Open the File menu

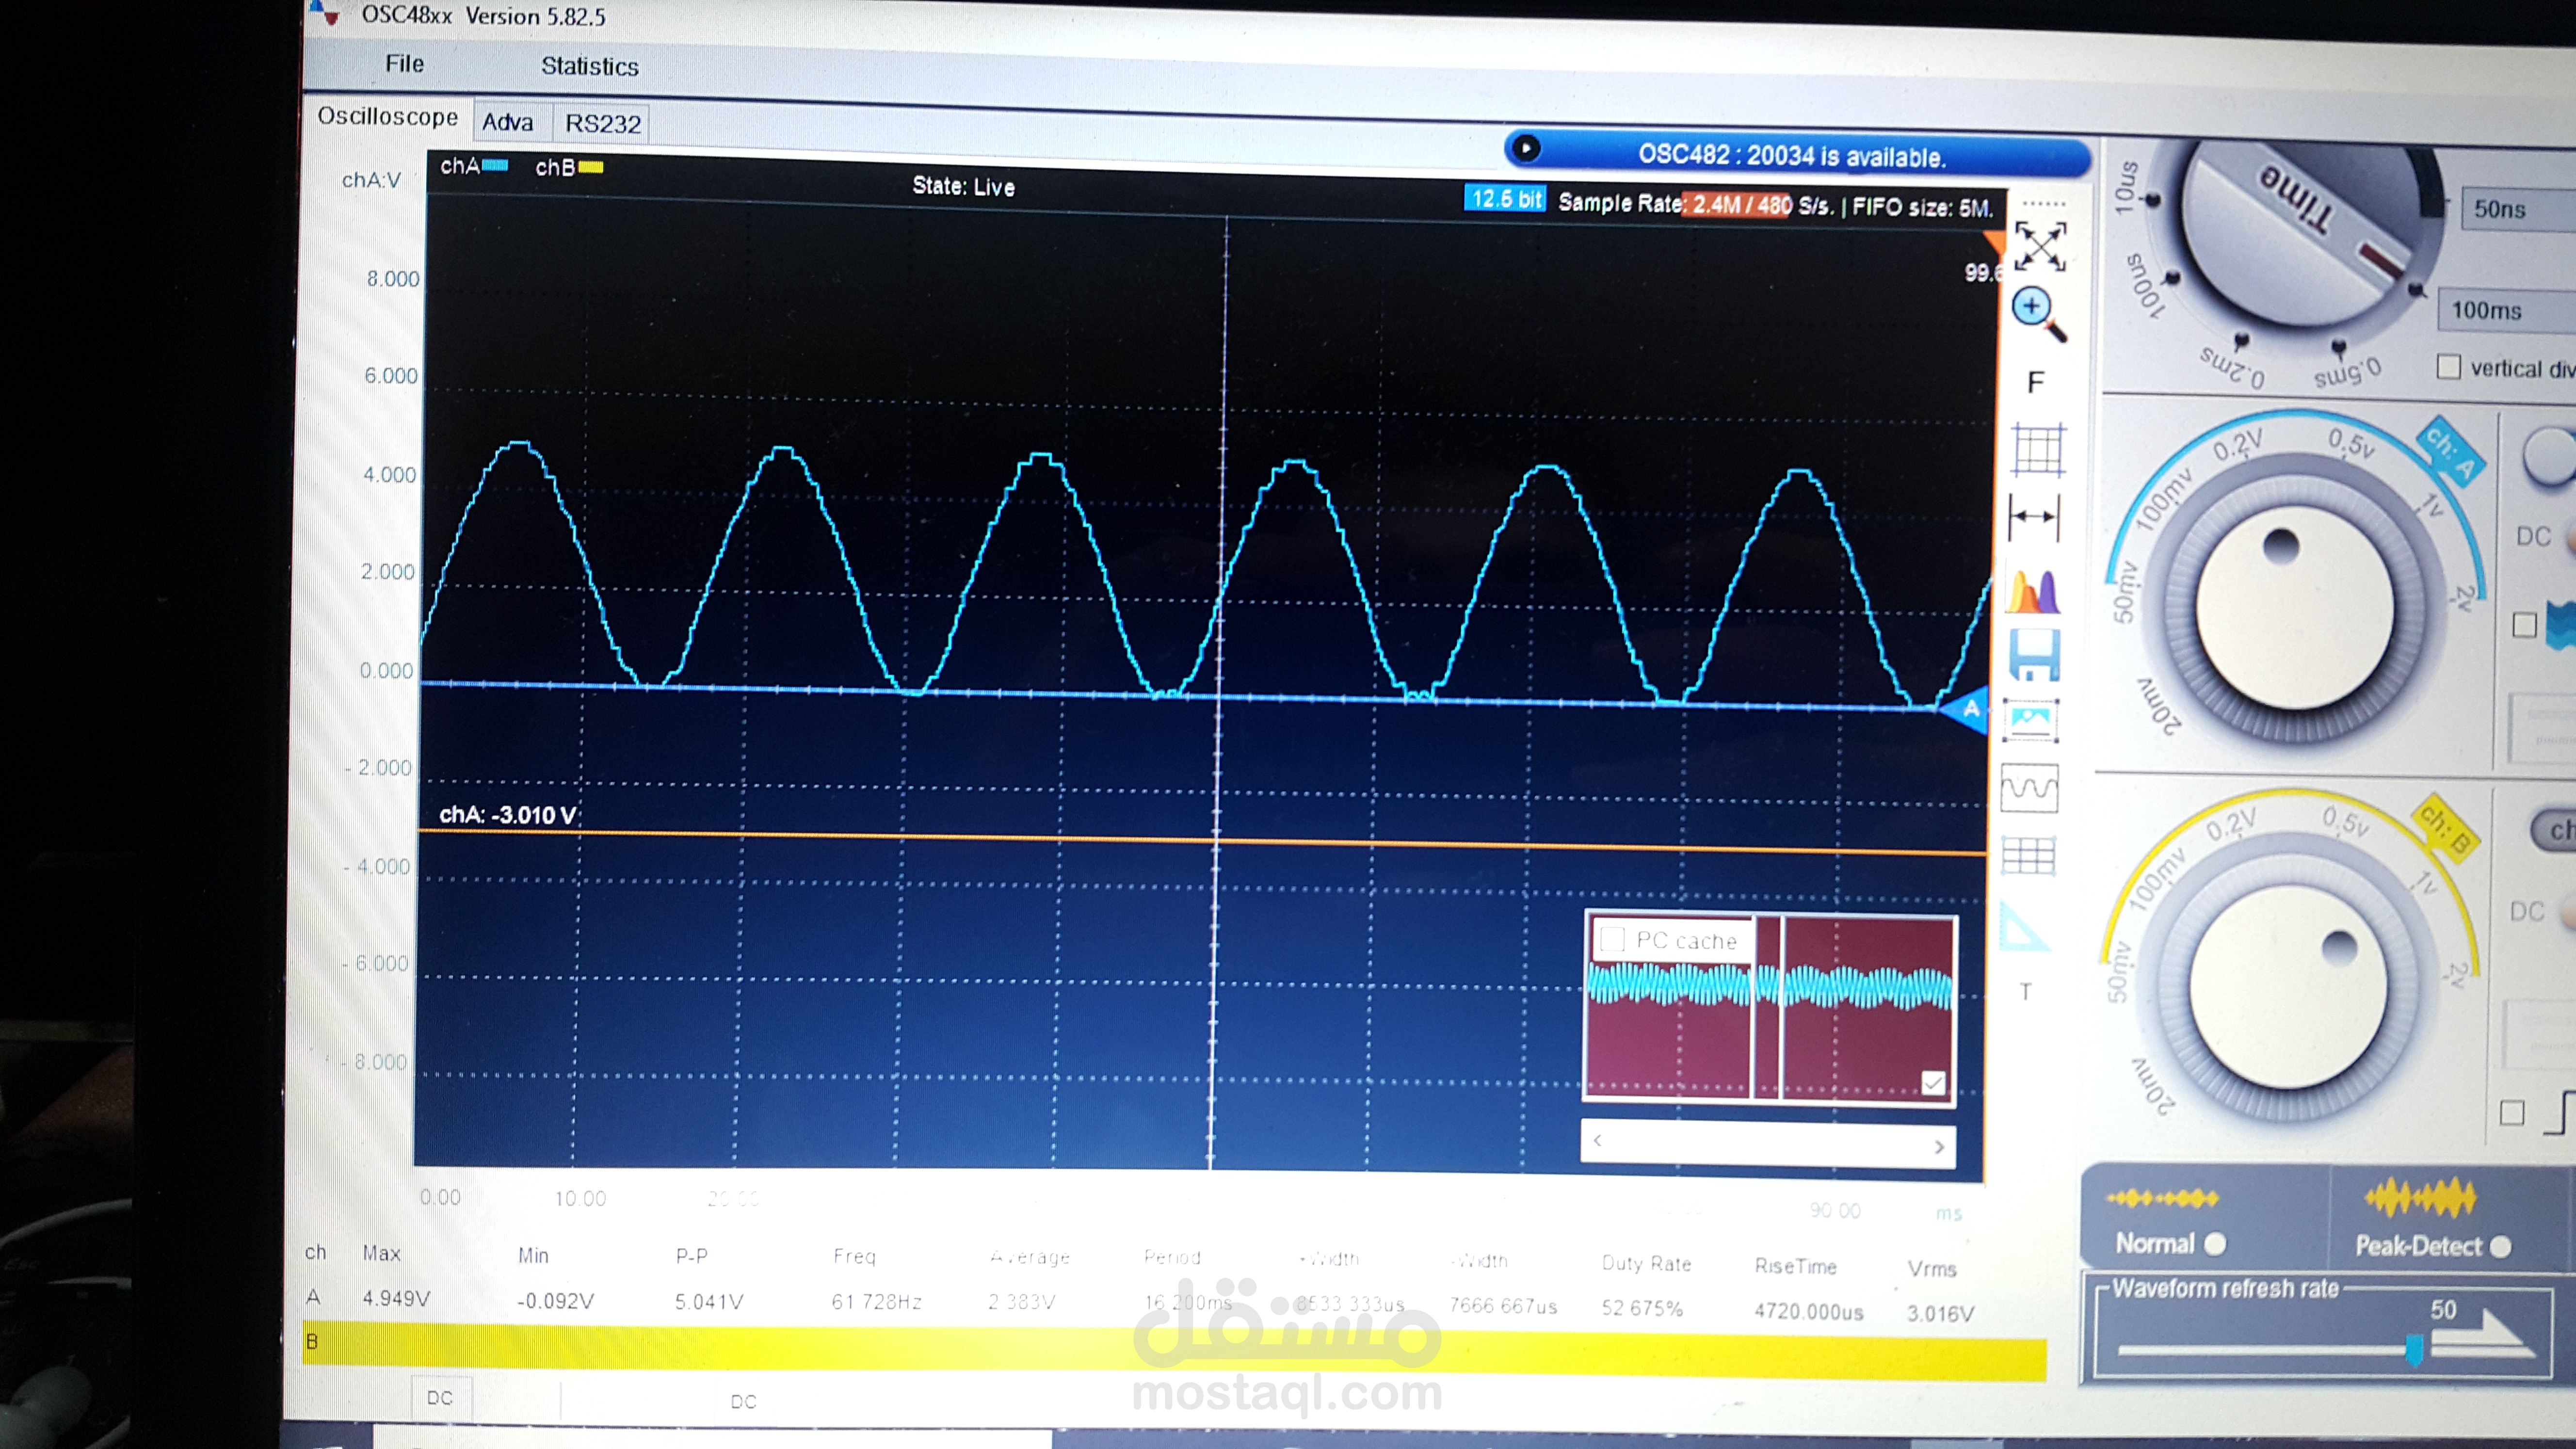coord(405,64)
